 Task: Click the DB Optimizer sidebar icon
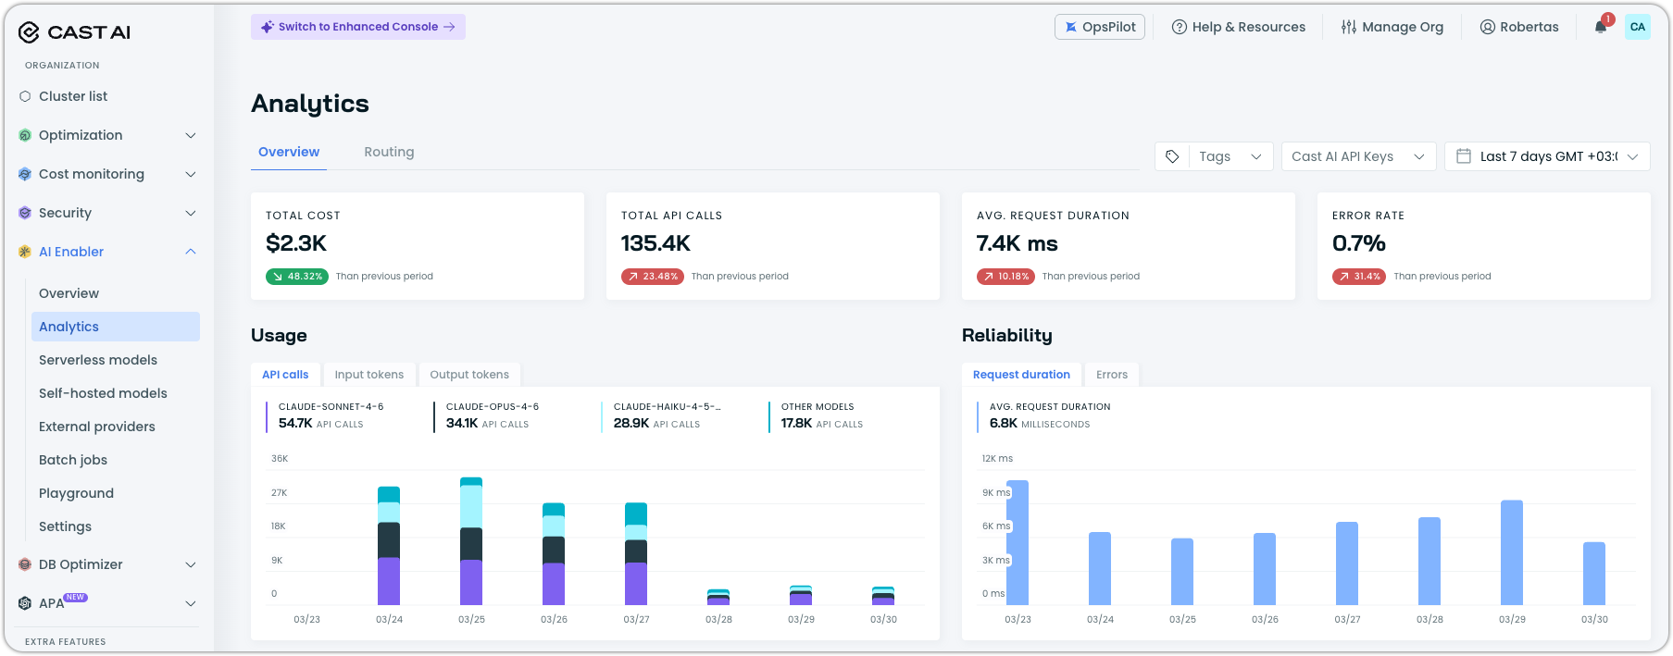point(25,564)
